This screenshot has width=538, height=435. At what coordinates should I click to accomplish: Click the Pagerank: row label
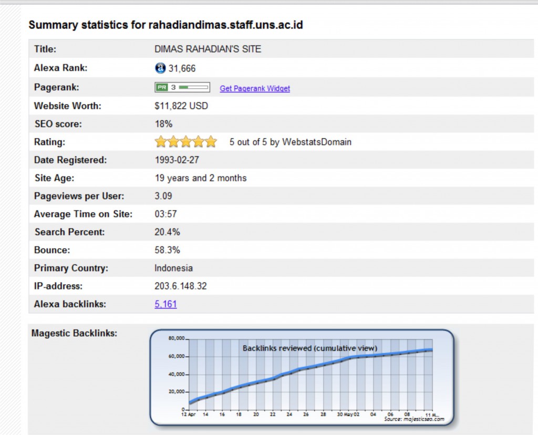click(57, 87)
